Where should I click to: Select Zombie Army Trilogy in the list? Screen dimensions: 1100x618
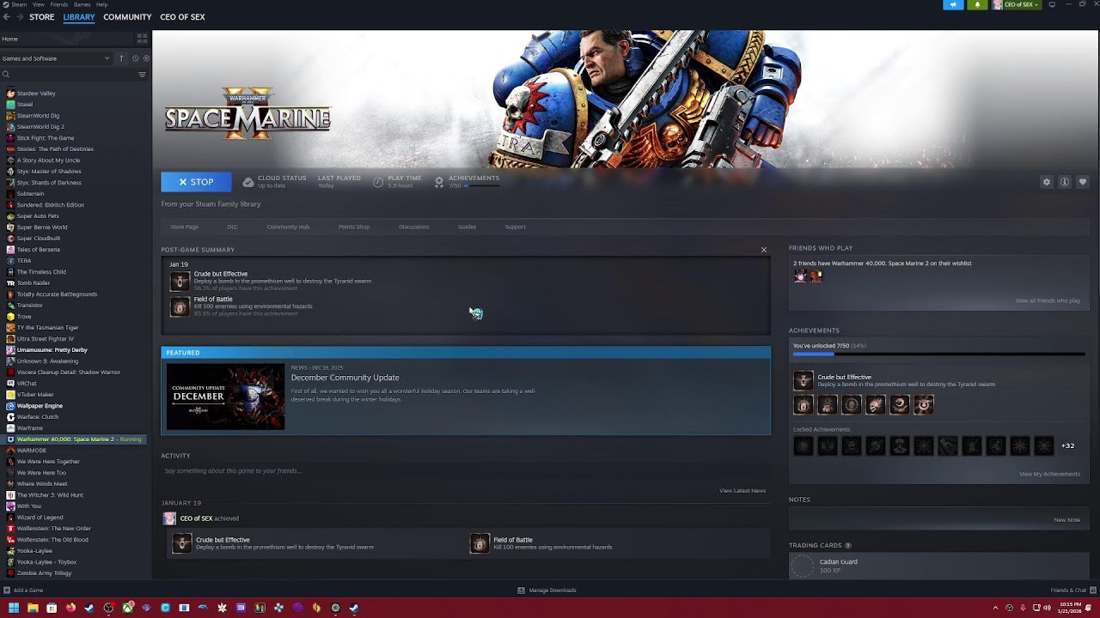(x=44, y=573)
